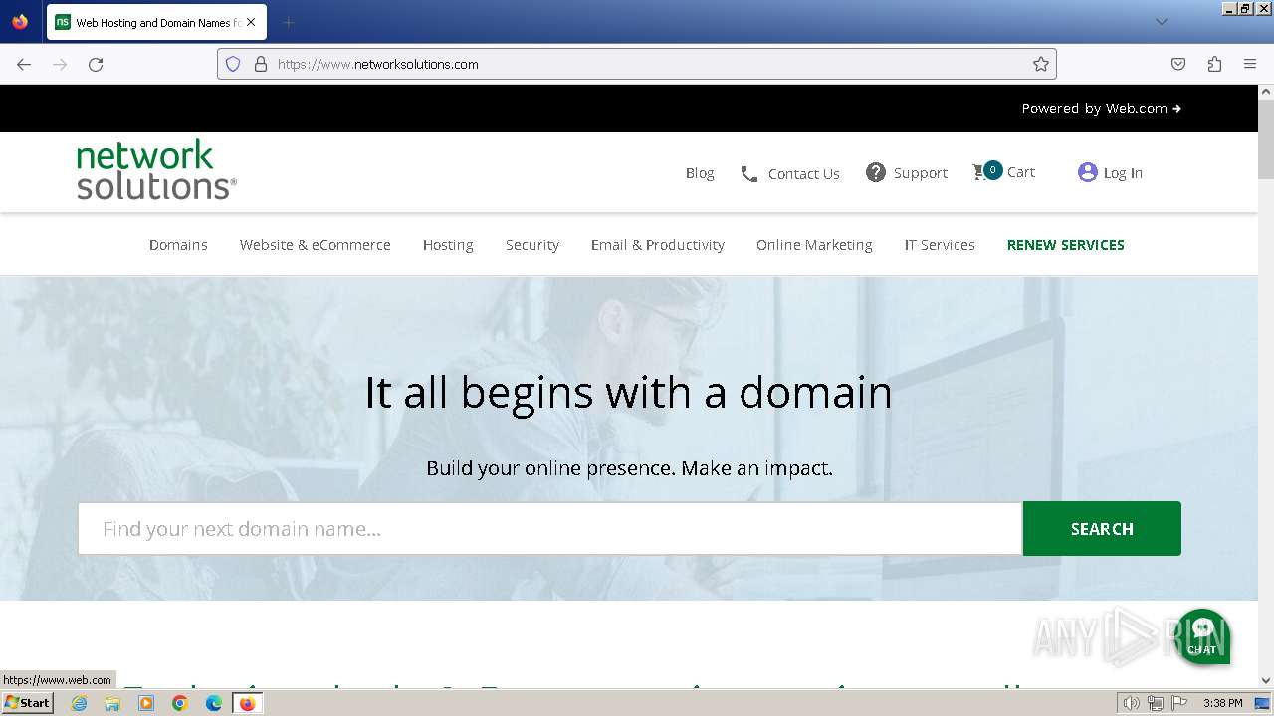Expand the list all tabs chevron

tap(1161, 22)
